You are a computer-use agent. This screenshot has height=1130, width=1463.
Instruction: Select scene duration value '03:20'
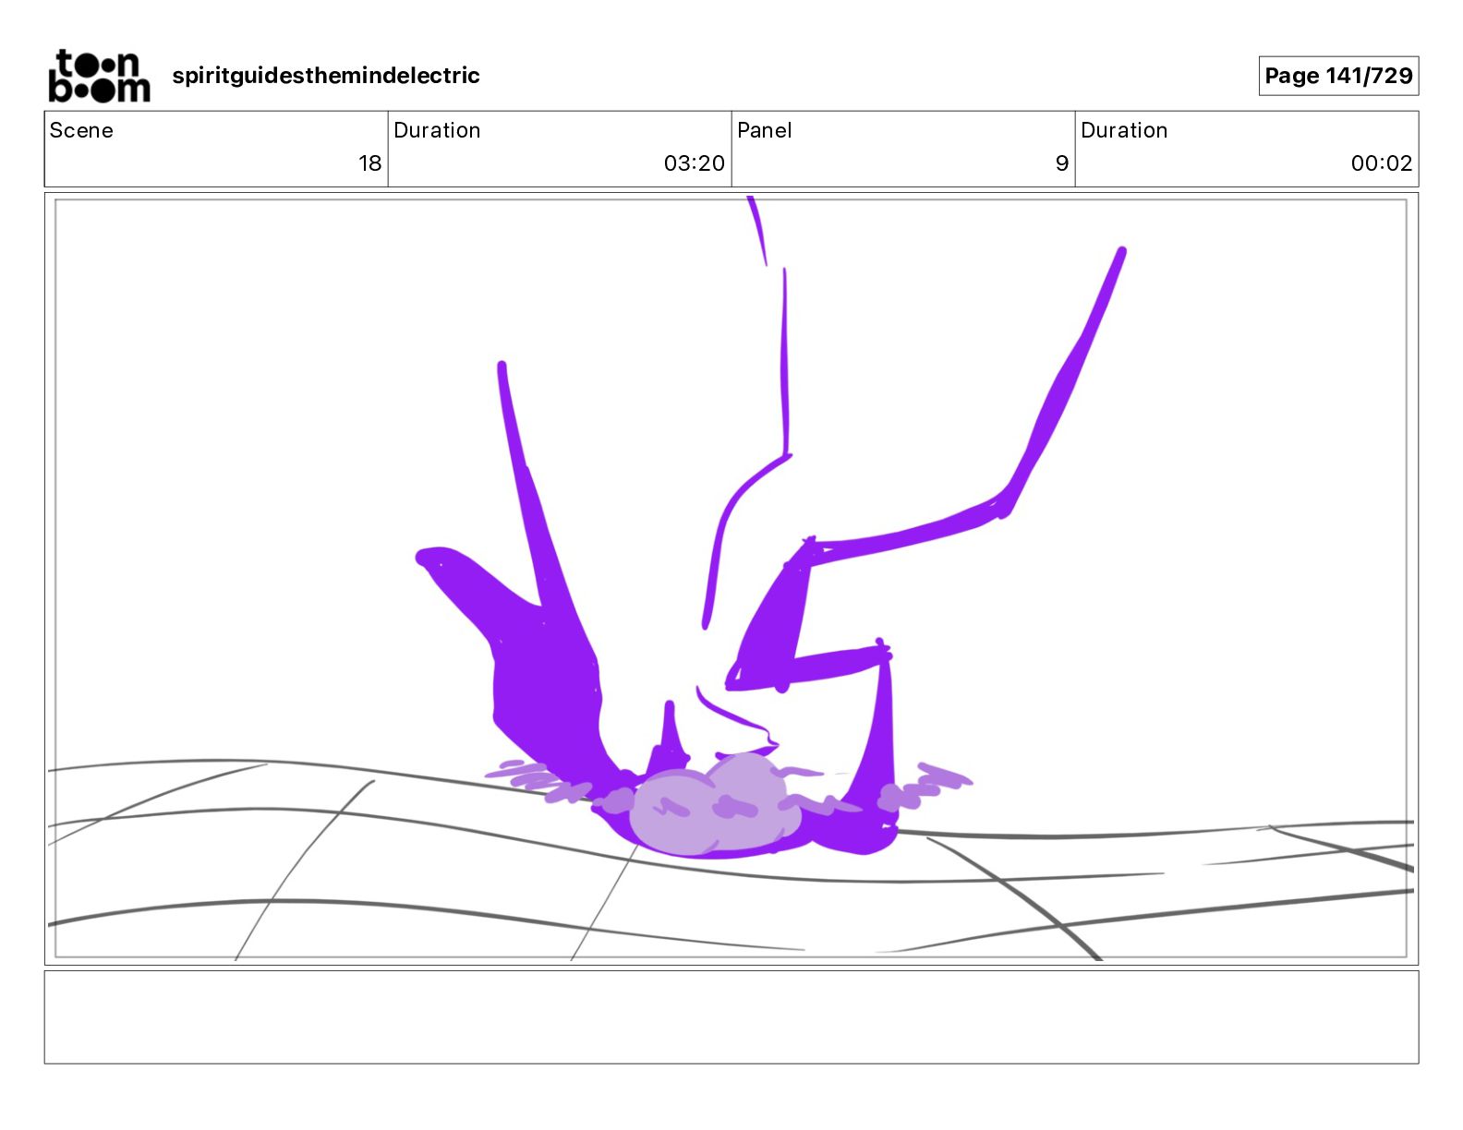[x=694, y=163]
